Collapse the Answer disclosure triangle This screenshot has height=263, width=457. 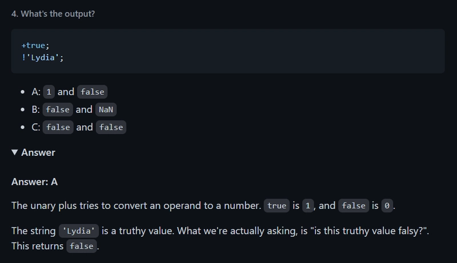pos(15,152)
